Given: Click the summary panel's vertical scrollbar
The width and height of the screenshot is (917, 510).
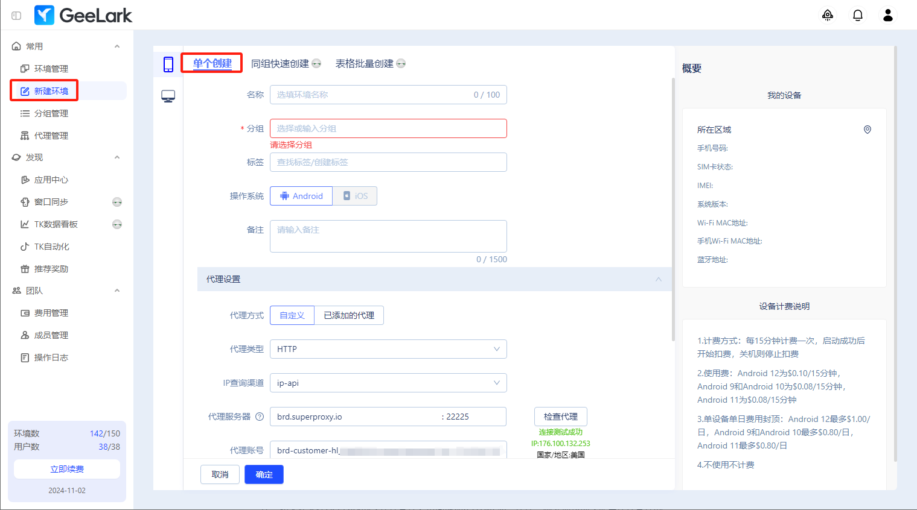Looking at the screenshot, I should [x=895, y=254].
